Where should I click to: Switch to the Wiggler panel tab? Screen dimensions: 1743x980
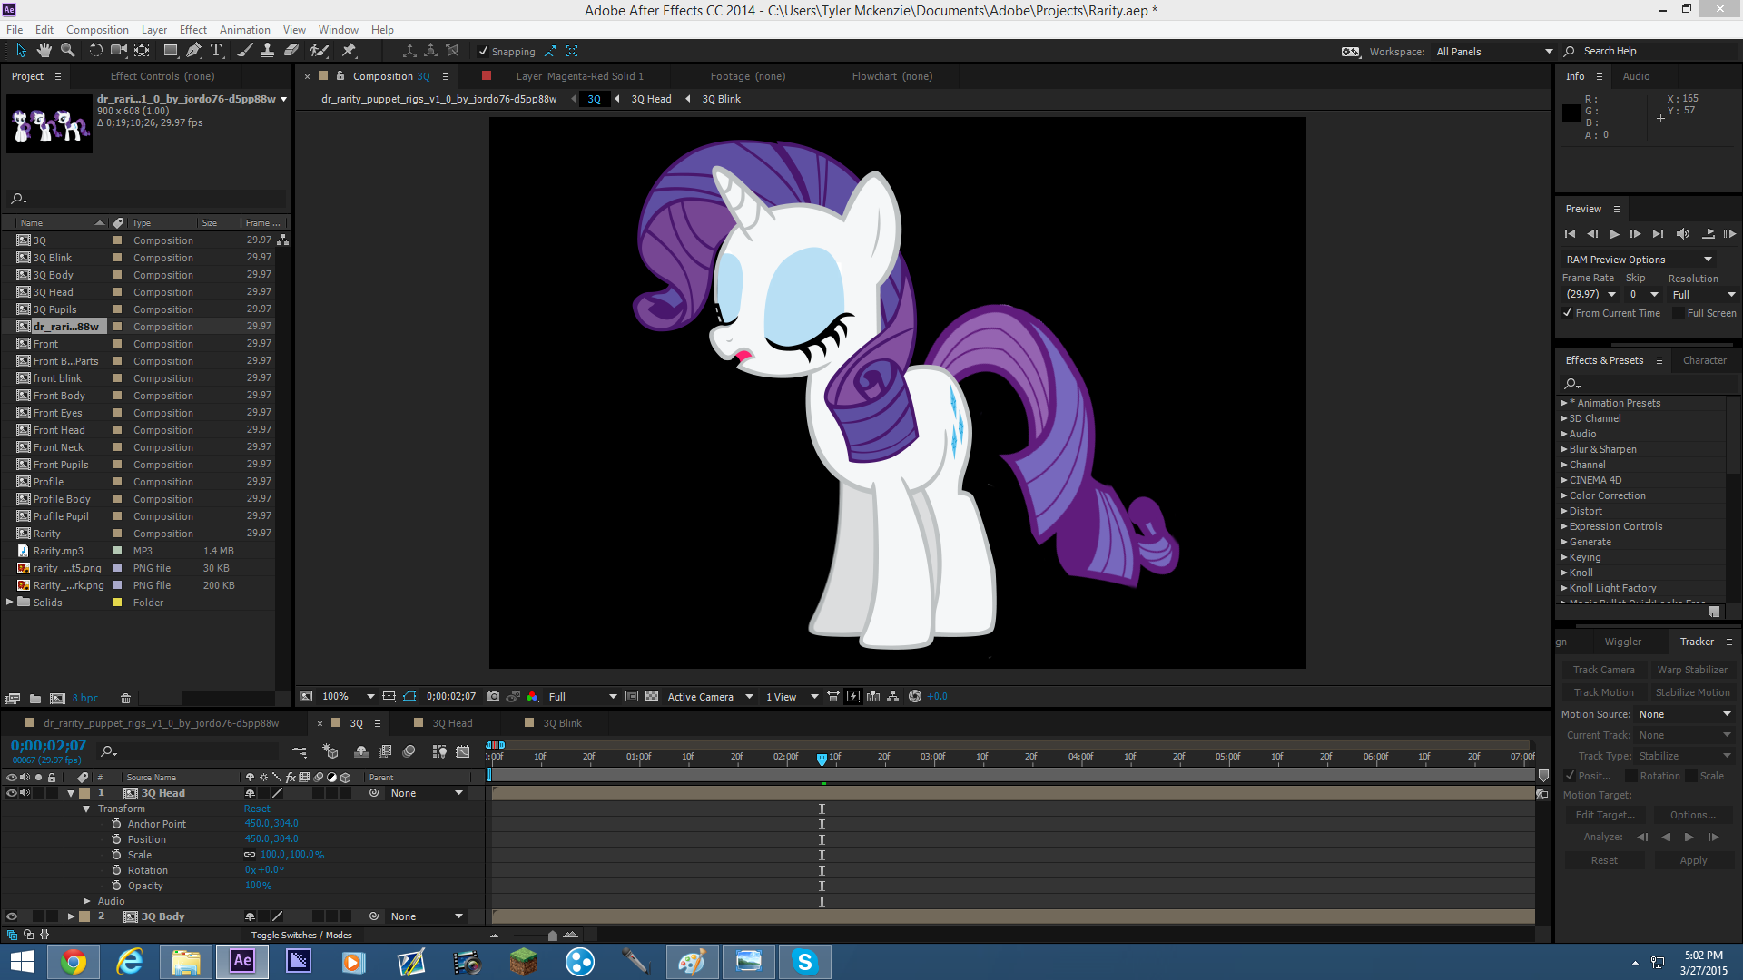click(x=1622, y=642)
